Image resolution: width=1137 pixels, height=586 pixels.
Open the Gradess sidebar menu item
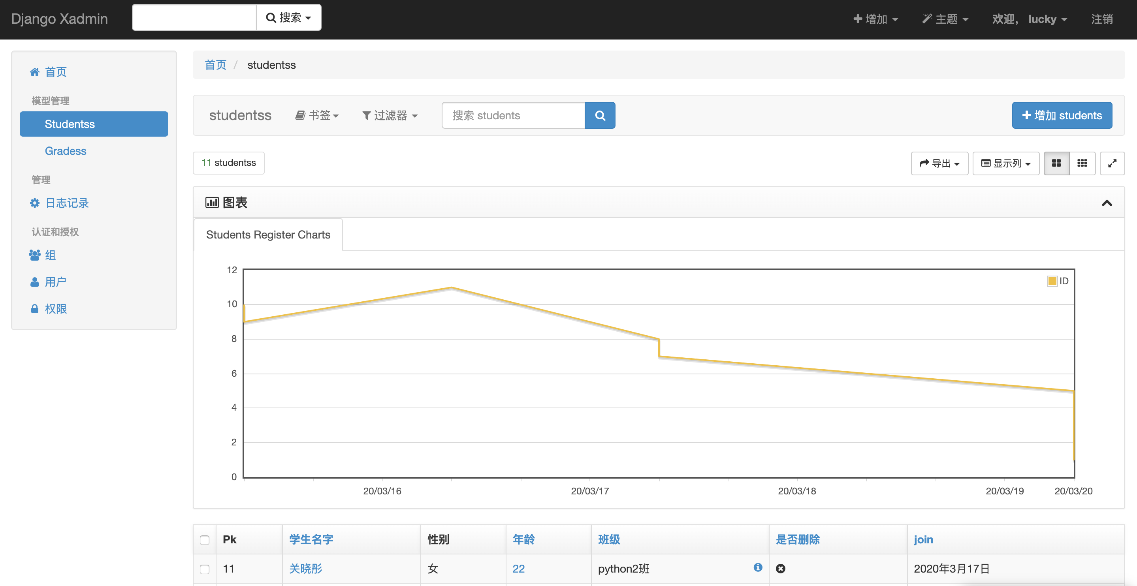point(65,151)
